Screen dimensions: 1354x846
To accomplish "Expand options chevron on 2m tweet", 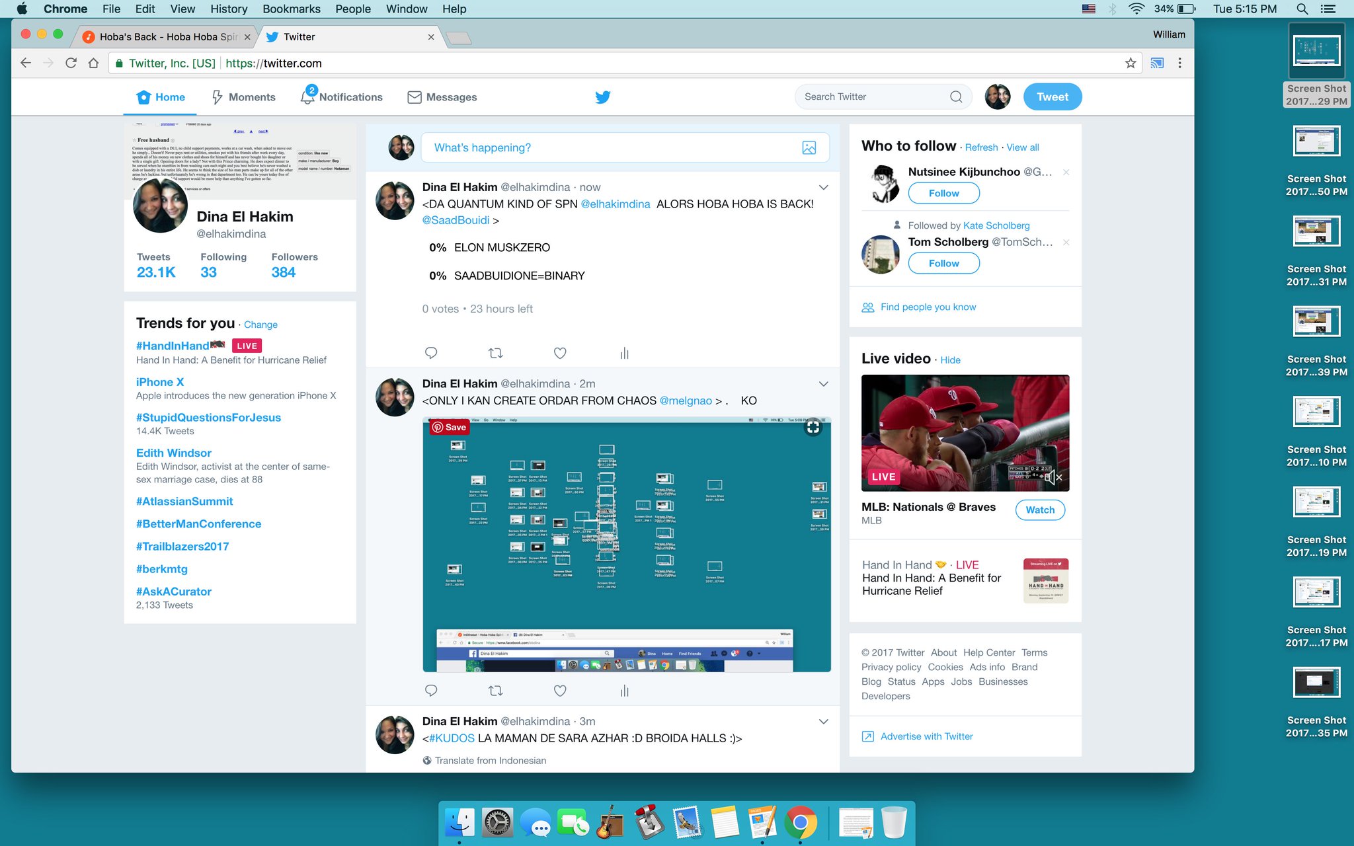I will (x=824, y=384).
